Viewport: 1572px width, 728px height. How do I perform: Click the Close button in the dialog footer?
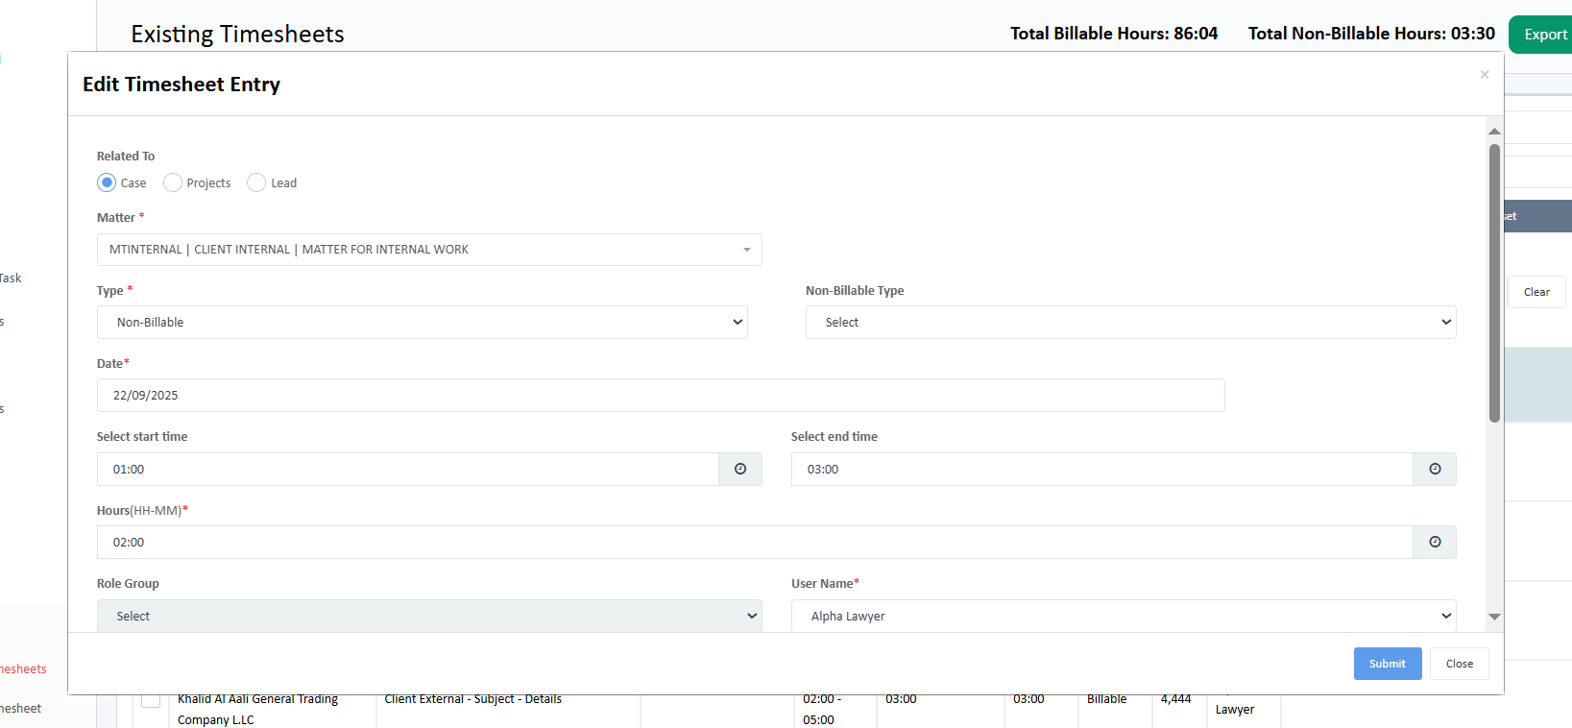point(1460,664)
